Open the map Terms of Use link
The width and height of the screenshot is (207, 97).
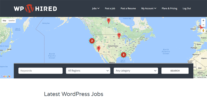tap(202, 77)
